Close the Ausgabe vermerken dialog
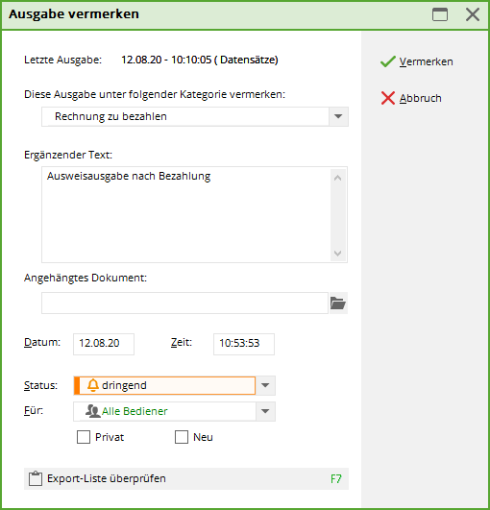The width and height of the screenshot is (490, 510). tap(473, 14)
